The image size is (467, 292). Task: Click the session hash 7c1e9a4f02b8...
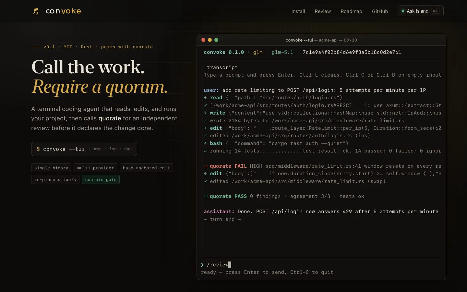(352, 52)
